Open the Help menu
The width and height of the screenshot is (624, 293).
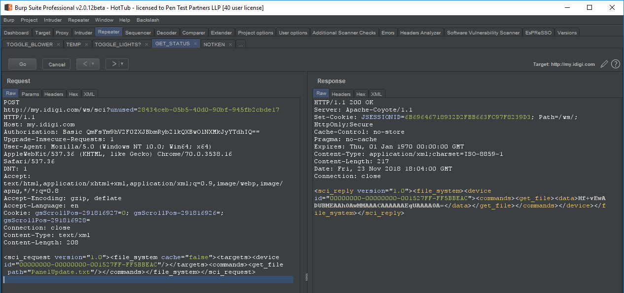pyautogui.click(x=125, y=20)
